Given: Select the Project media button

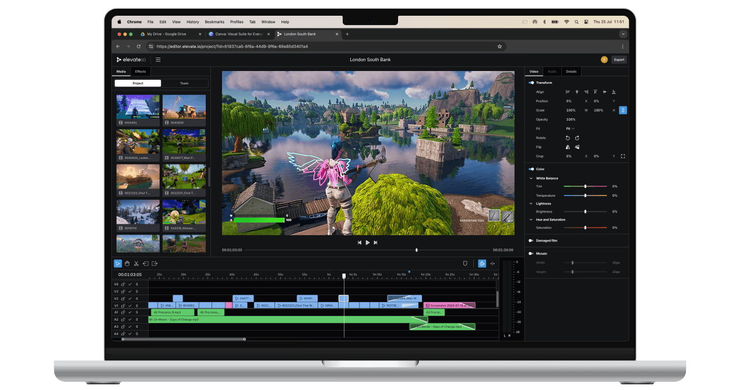Looking at the screenshot, I should tap(138, 83).
